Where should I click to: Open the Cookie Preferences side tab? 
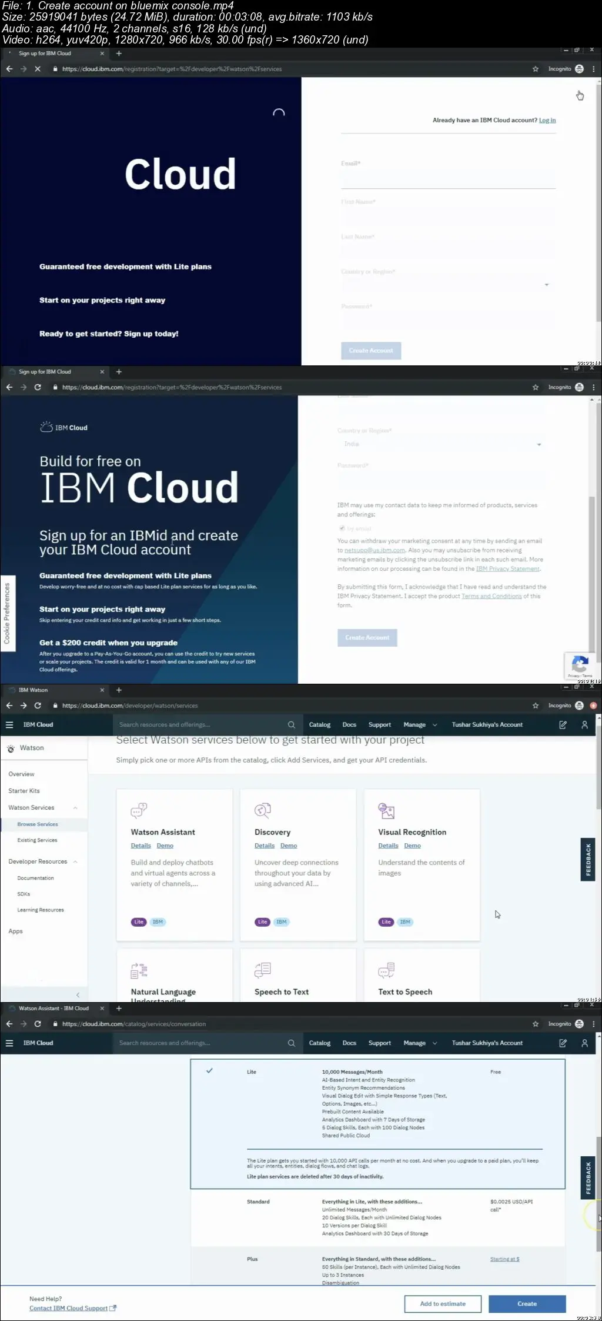point(7,613)
